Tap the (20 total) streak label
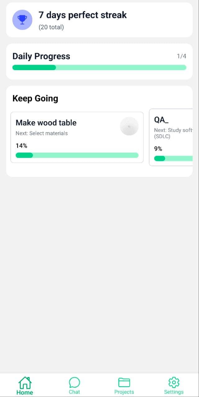This screenshot has width=199, height=397. 51,27
